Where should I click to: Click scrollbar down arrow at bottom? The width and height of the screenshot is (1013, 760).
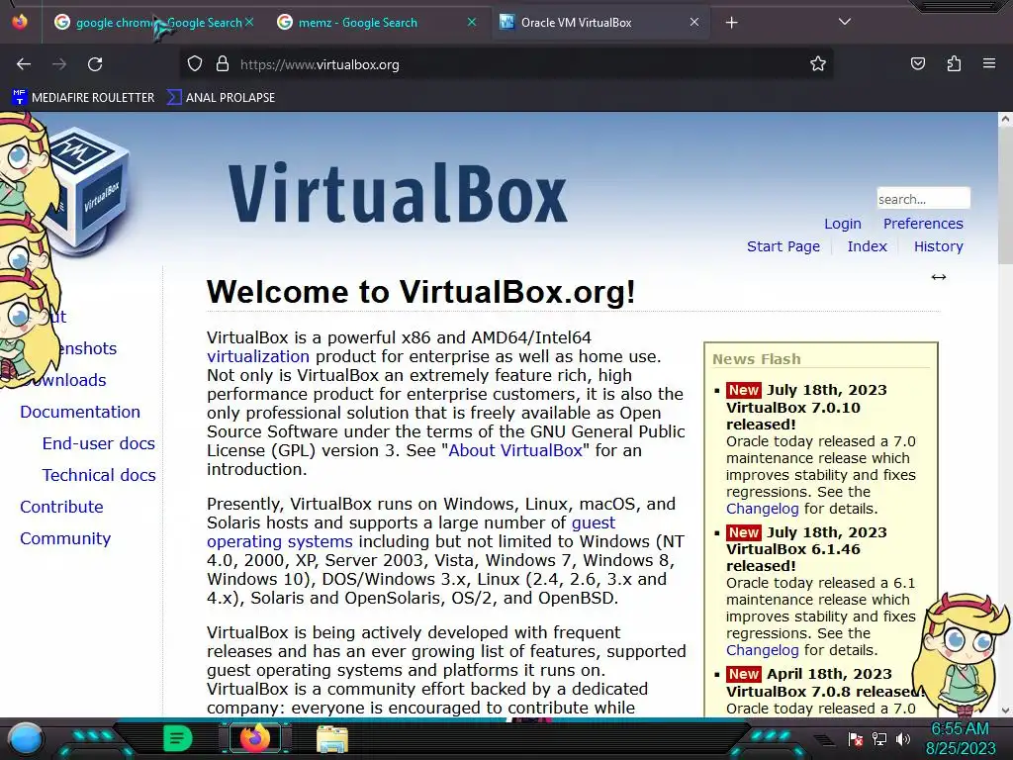(x=1005, y=710)
